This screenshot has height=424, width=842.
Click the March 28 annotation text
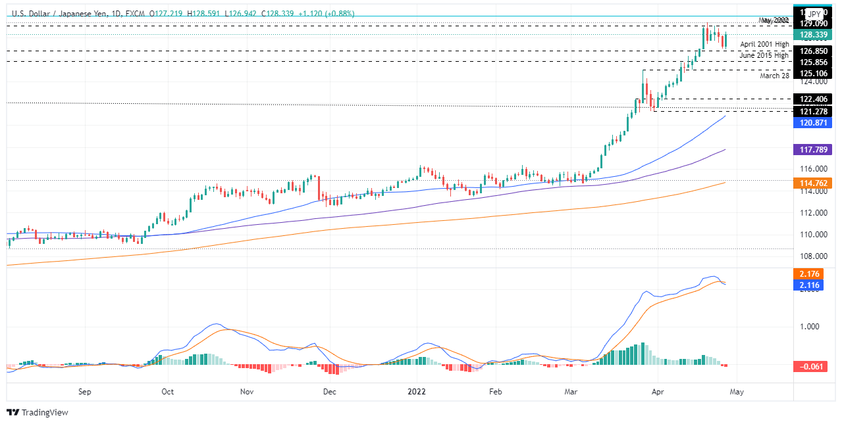[x=774, y=76]
